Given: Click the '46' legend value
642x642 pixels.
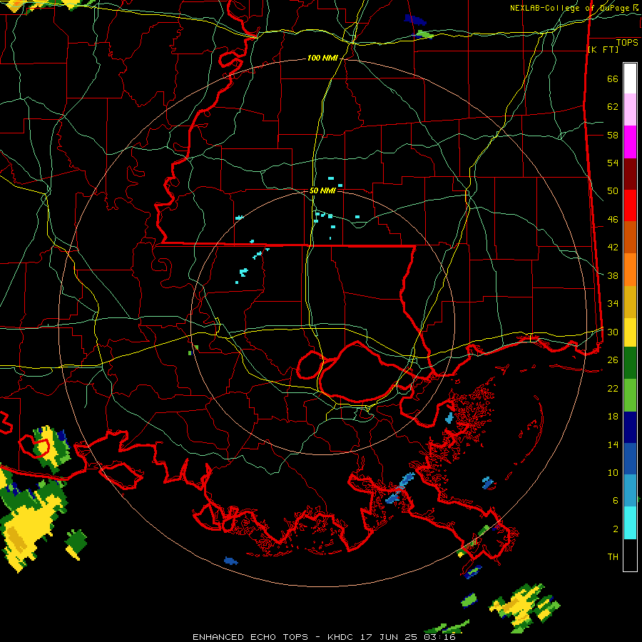Looking at the screenshot, I should click(x=613, y=220).
